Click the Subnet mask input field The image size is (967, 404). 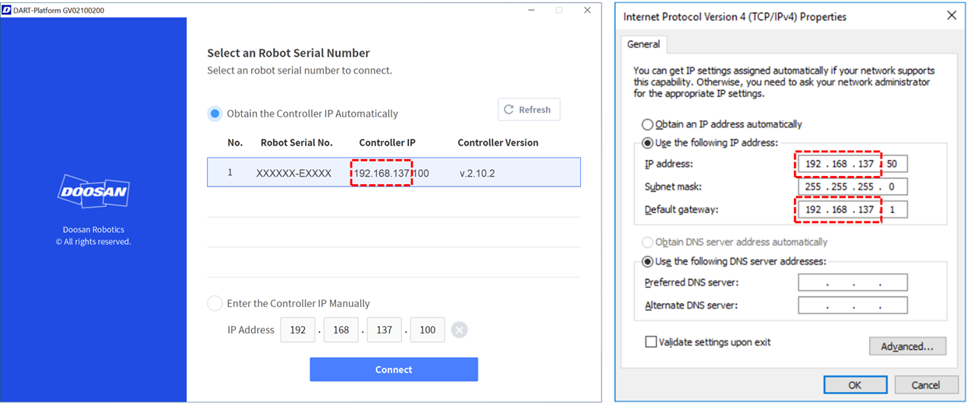click(x=852, y=186)
